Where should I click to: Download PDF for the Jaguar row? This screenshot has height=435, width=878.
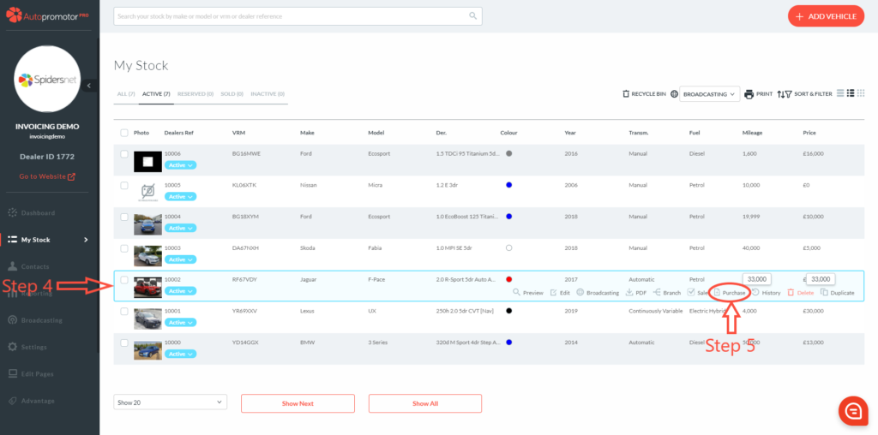pos(635,293)
